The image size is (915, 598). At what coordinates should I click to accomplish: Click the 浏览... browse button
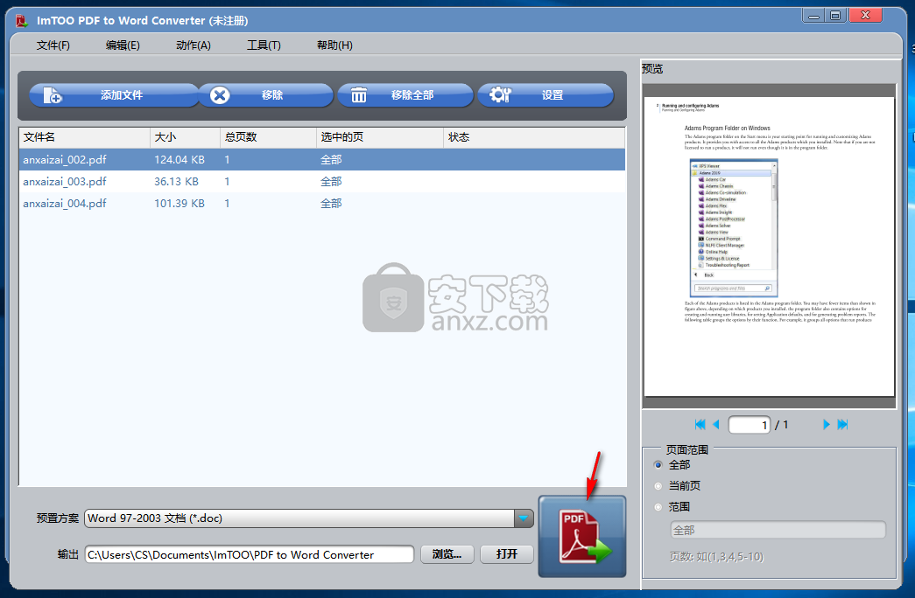(x=447, y=554)
